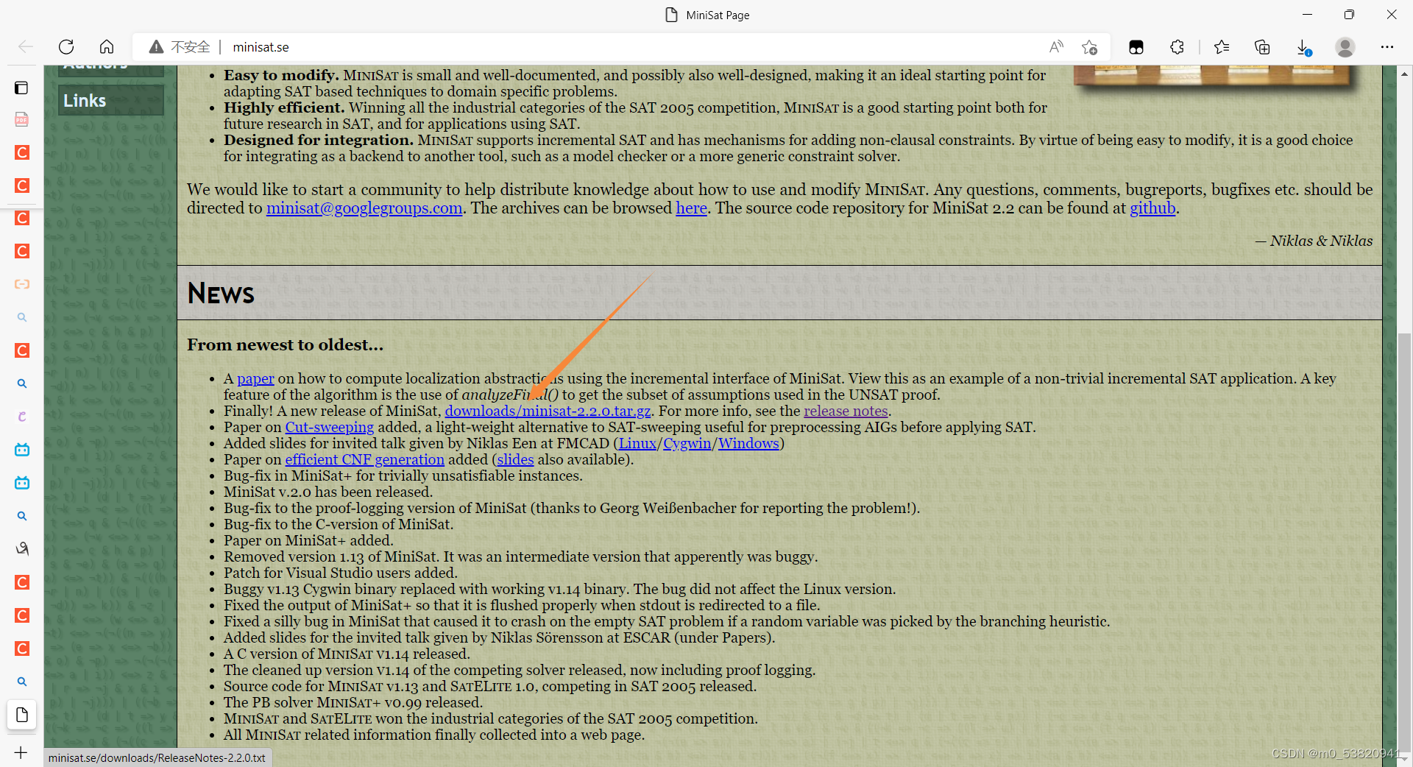Open the Cygwin slides link

click(x=687, y=443)
